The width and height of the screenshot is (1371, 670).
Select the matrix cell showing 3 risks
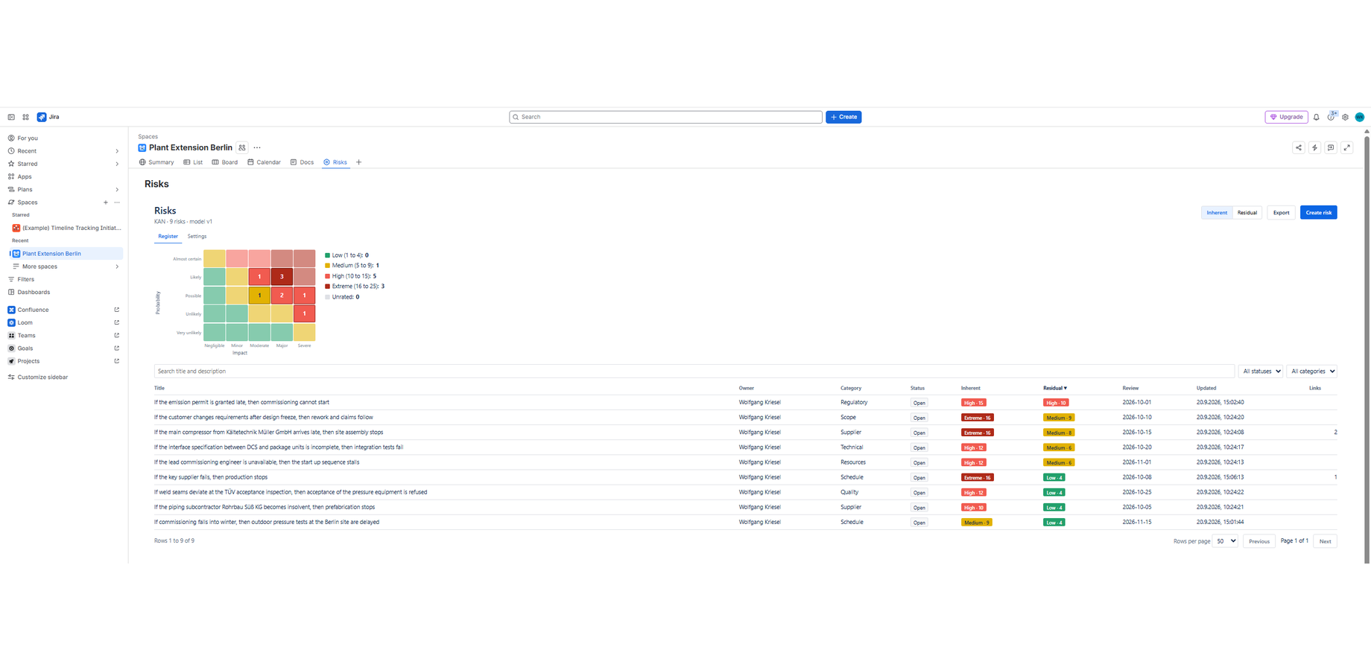pyautogui.click(x=282, y=277)
